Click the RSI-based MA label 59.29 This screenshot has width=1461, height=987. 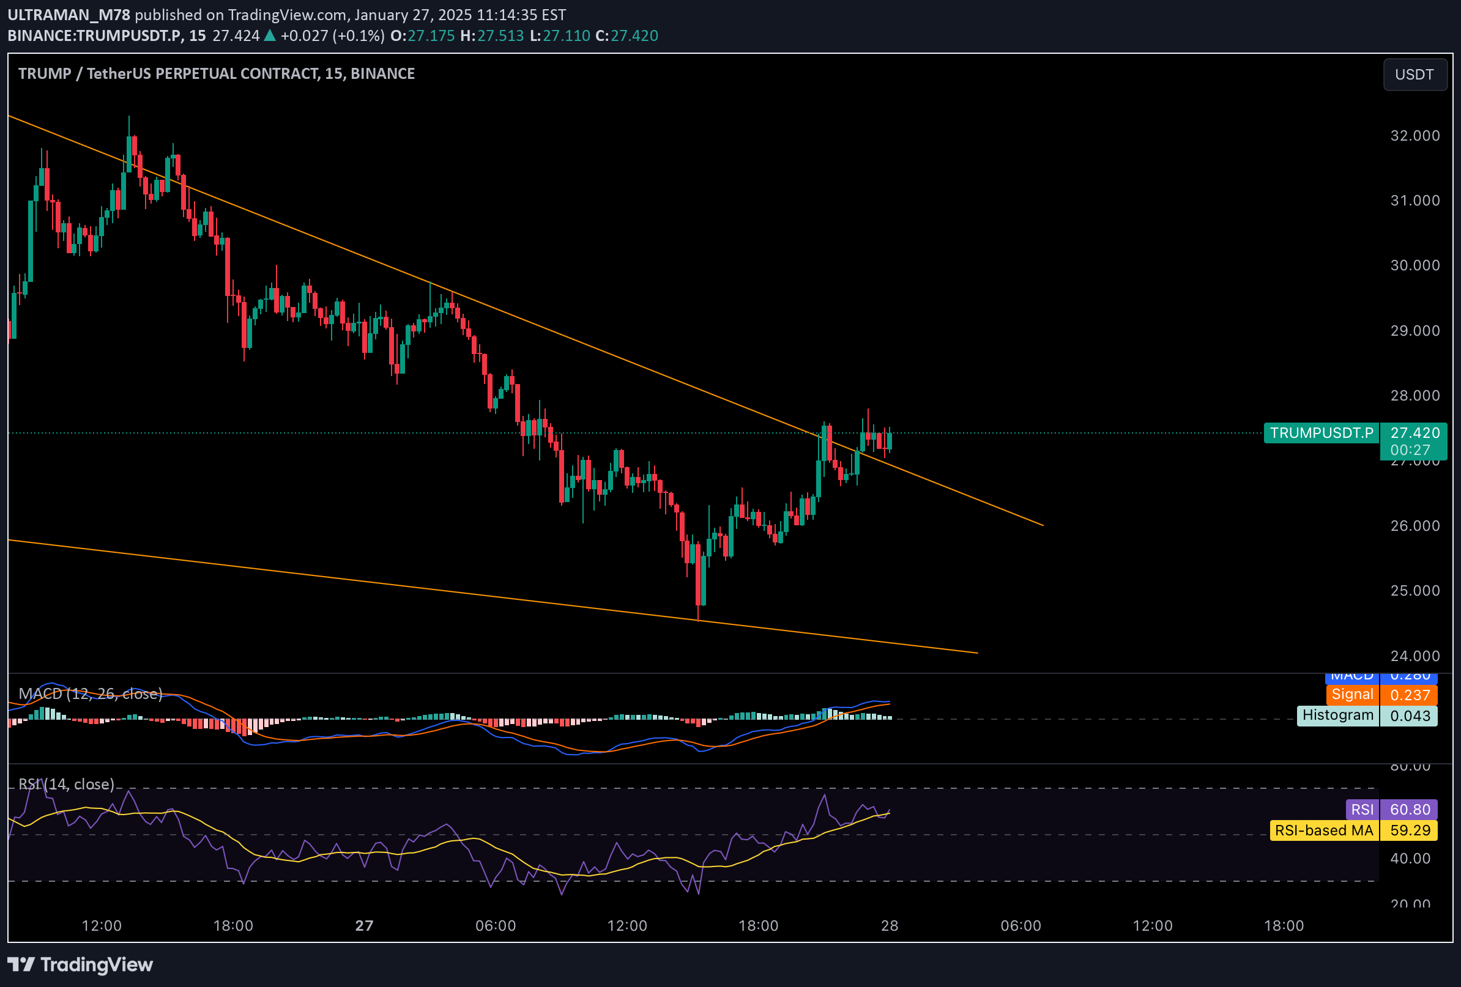click(x=1410, y=830)
